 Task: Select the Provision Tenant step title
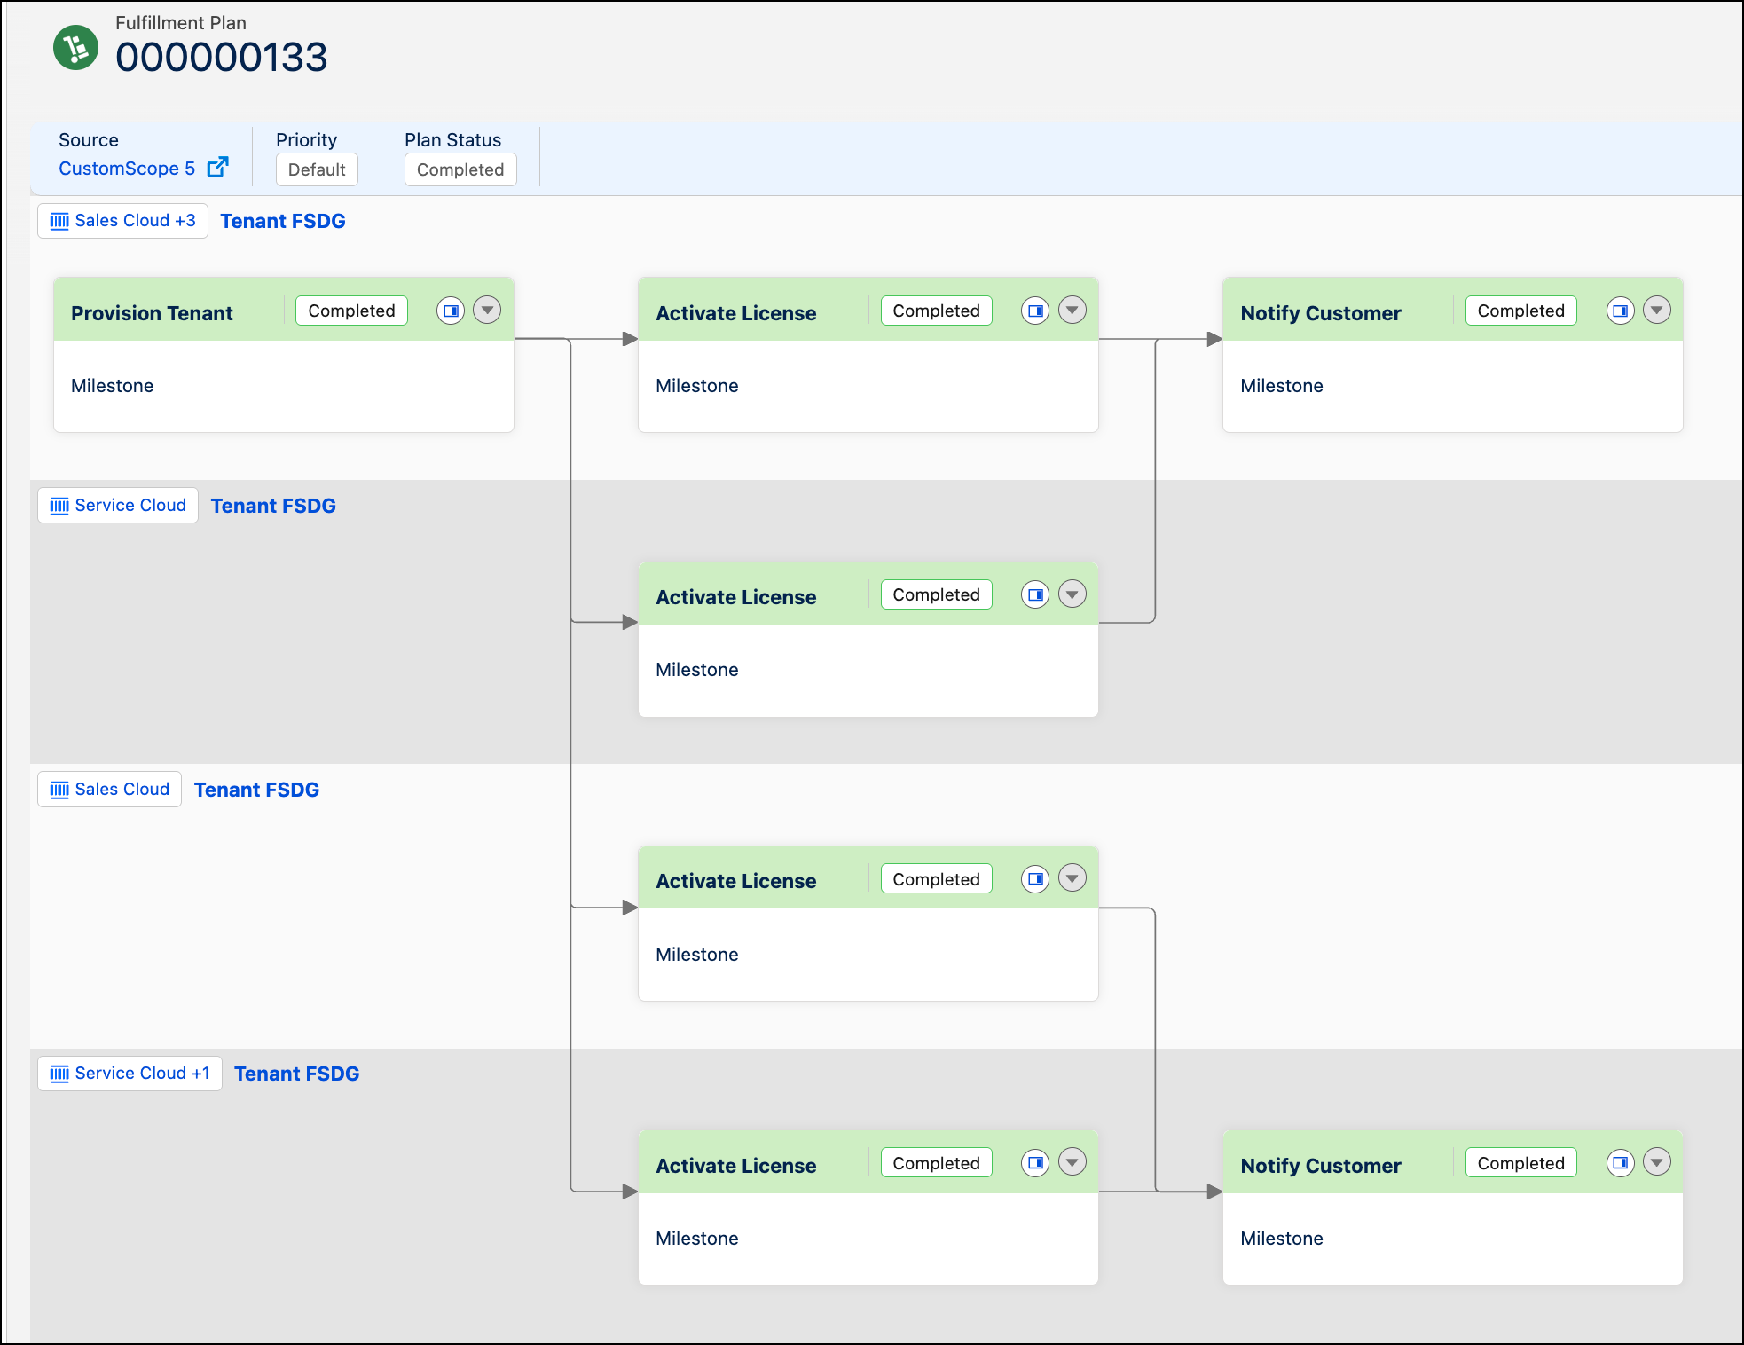[x=152, y=313]
